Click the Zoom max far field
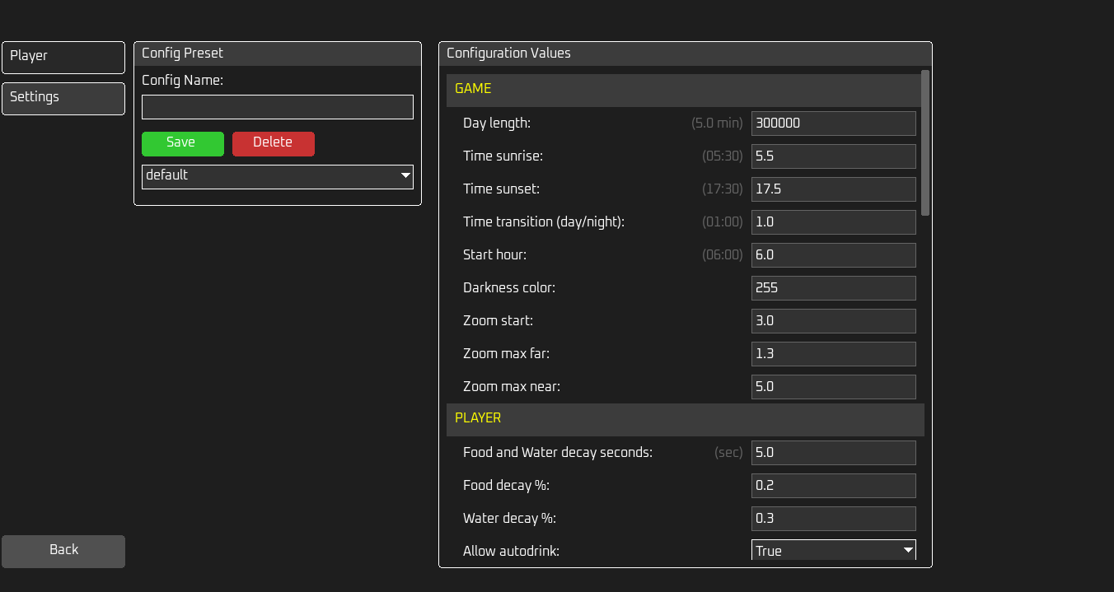 [x=833, y=354]
